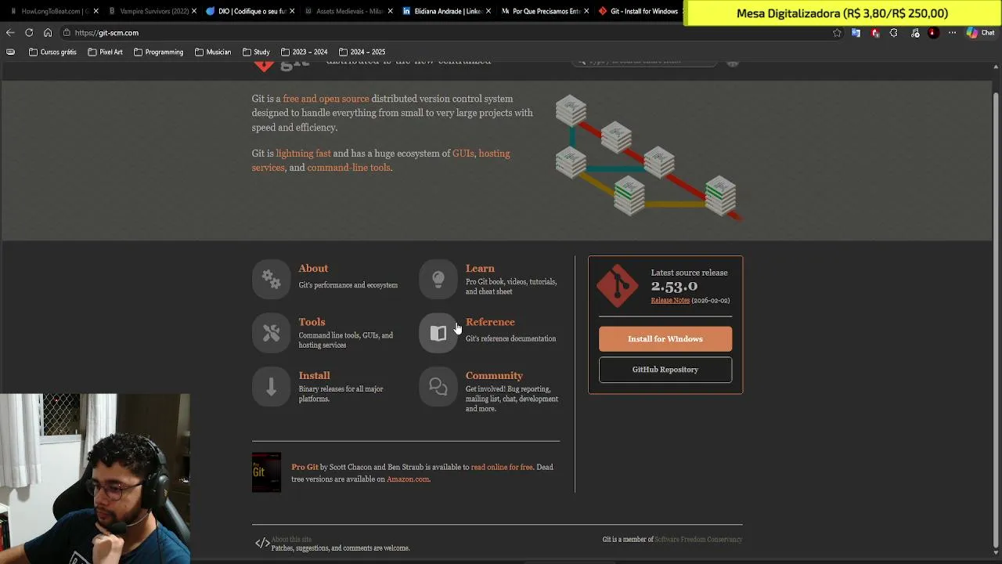
Task: Open the Install heading link
Action: 314,376
